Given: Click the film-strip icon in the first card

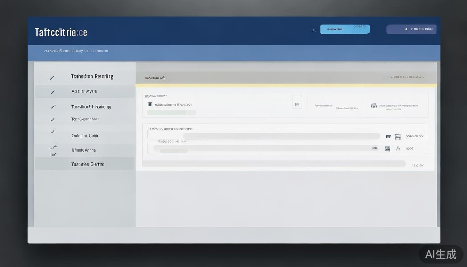Looking at the screenshot, I should tap(150, 104).
